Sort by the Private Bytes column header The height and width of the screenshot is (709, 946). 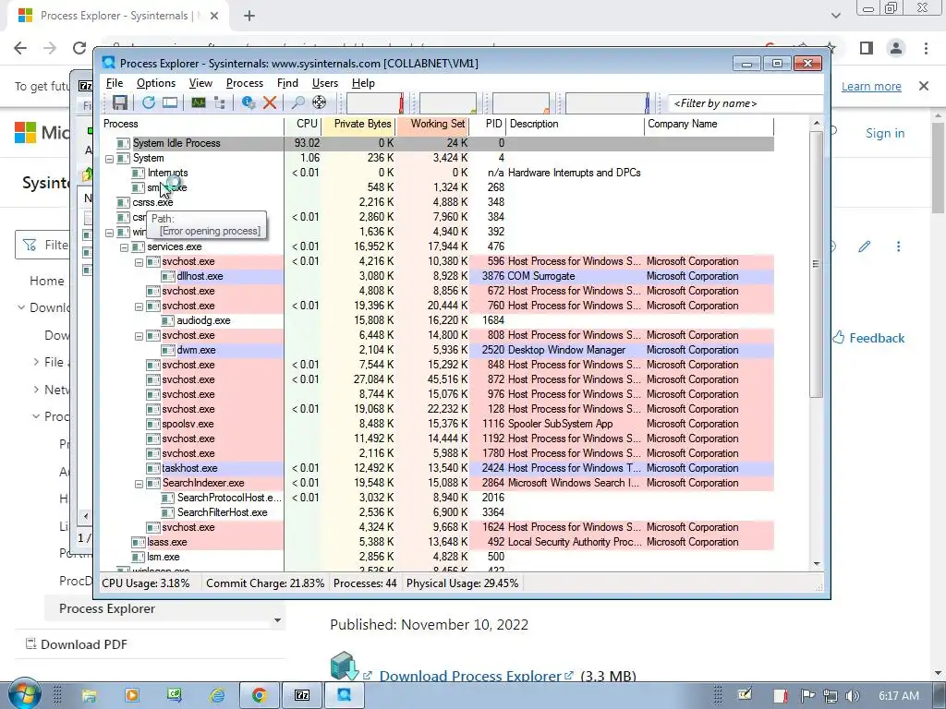coord(358,125)
